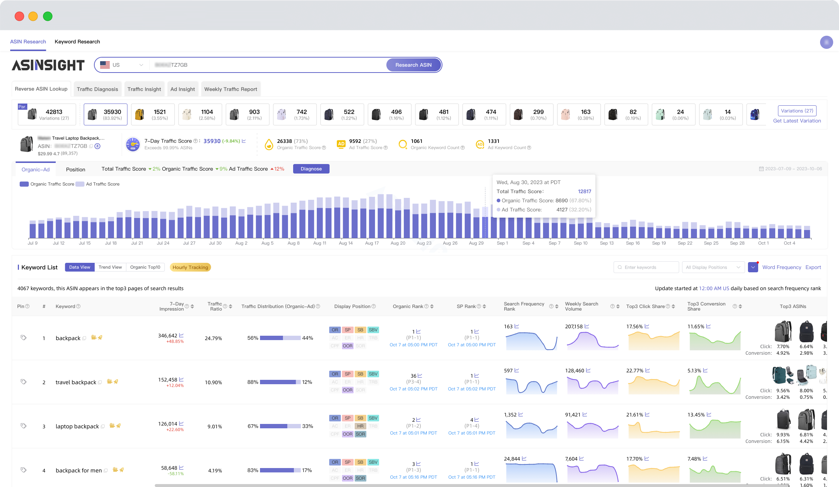Click the copy icon next to 'travel backpack'

click(x=100, y=382)
